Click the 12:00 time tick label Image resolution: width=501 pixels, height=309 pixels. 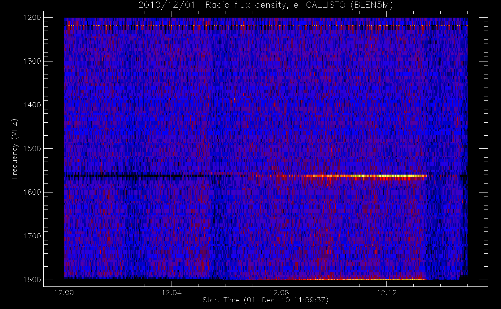point(64,293)
